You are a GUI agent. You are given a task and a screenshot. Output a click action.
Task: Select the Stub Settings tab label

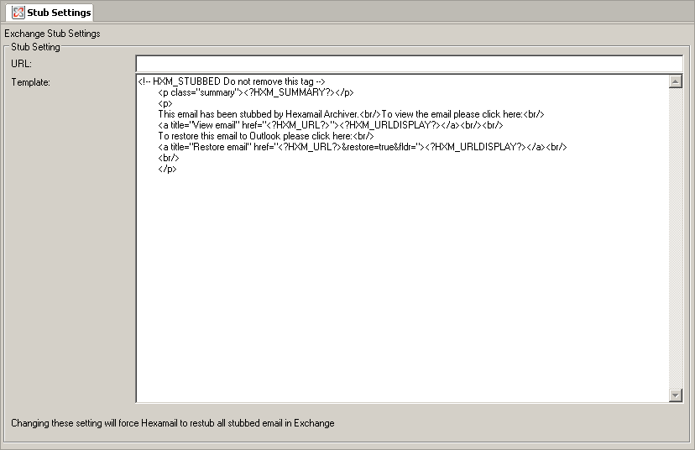coord(58,13)
